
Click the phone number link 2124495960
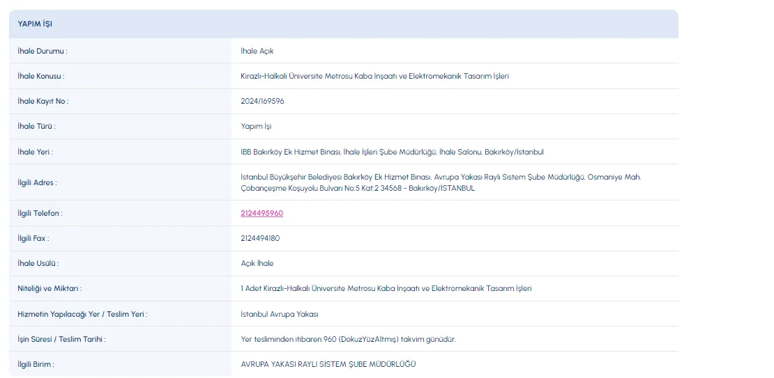pyautogui.click(x=261, y=213)
